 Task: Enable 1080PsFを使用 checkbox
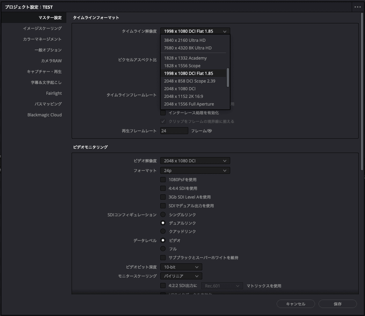click(163, 180)
